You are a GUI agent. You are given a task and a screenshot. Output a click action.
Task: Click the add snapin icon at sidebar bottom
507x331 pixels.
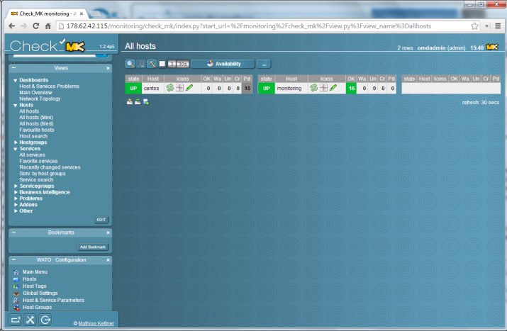coord(15,320)
